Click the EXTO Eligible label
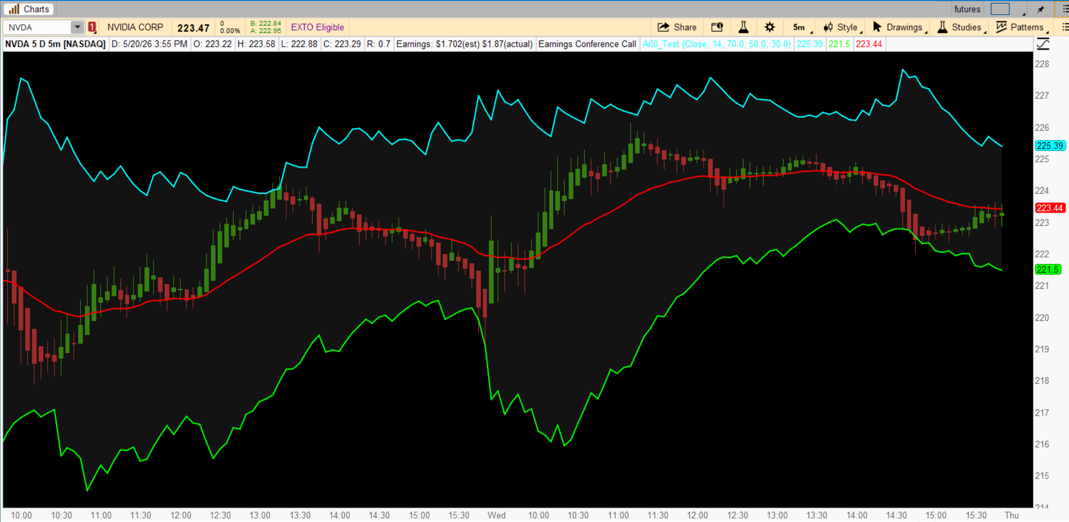Viewport: 1069px width, 522px height. [x=317, y=27]
